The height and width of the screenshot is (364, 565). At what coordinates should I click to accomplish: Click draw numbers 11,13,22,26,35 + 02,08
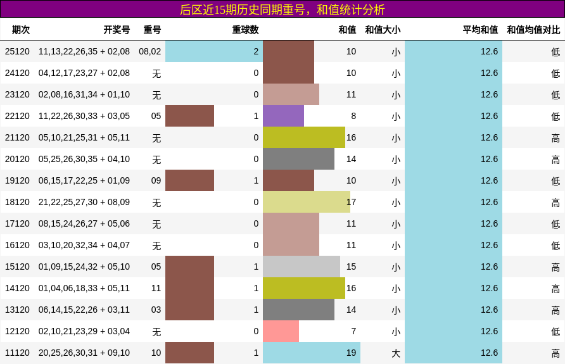coord(84,51)
